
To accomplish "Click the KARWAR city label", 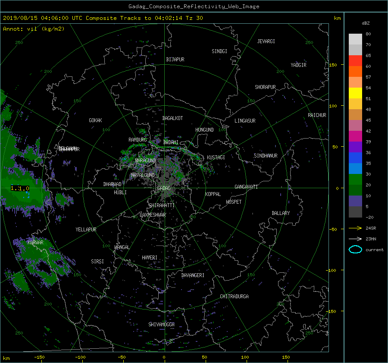I will click(x=35, y=243).
